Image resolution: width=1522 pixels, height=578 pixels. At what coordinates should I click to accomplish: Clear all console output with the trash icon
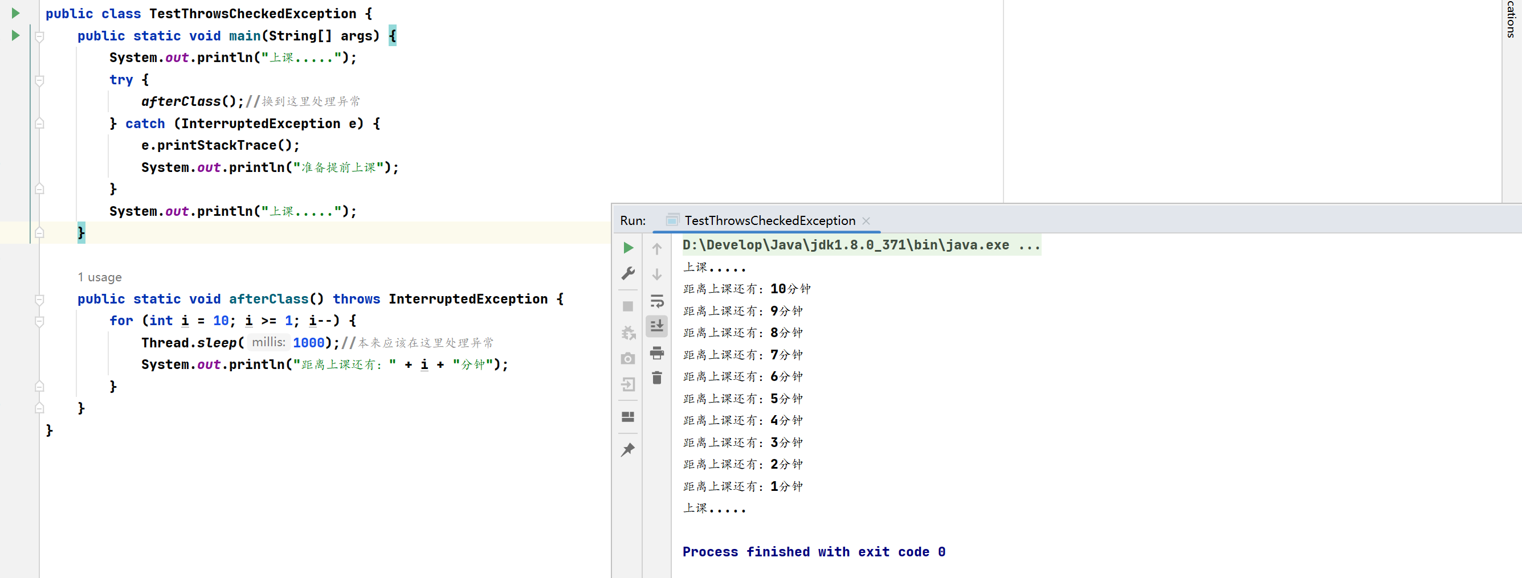[x=656, y=378]
